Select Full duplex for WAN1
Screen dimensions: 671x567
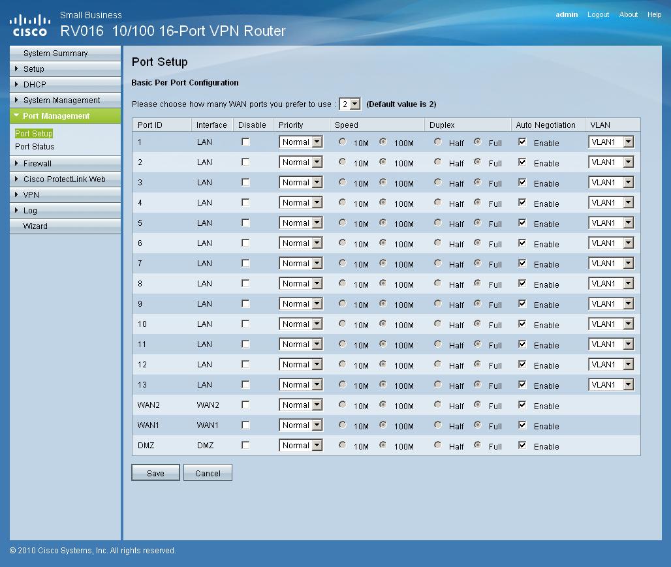click(x=478, y=425)
